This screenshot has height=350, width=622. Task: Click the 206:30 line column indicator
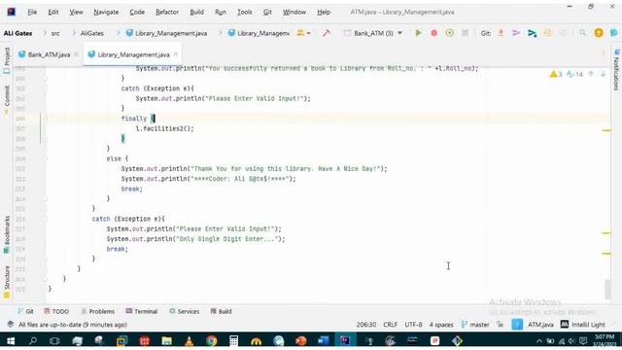click(x=366, y=325)
